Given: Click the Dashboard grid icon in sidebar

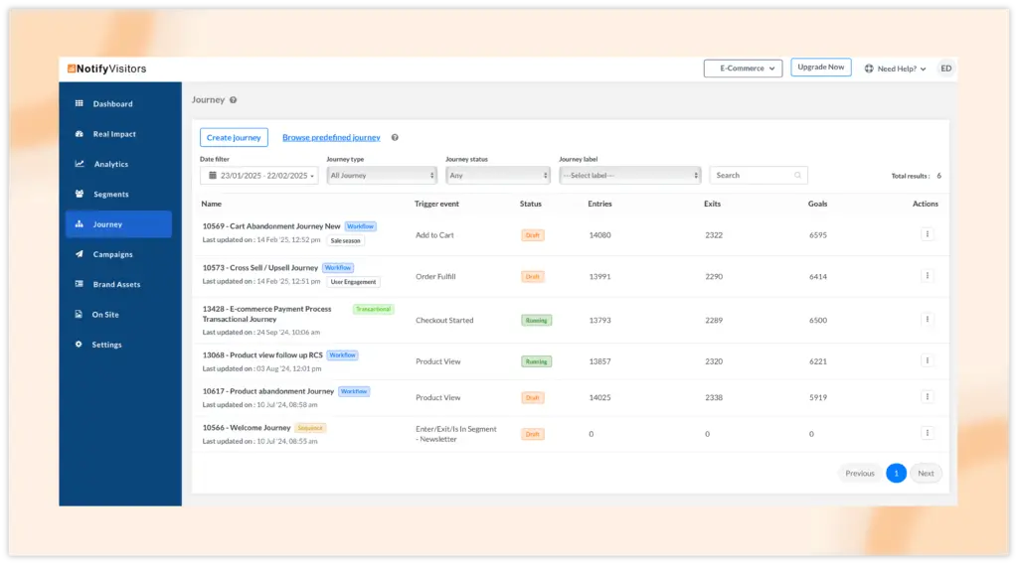Looking at the screenshot, I should pos(80,103).
